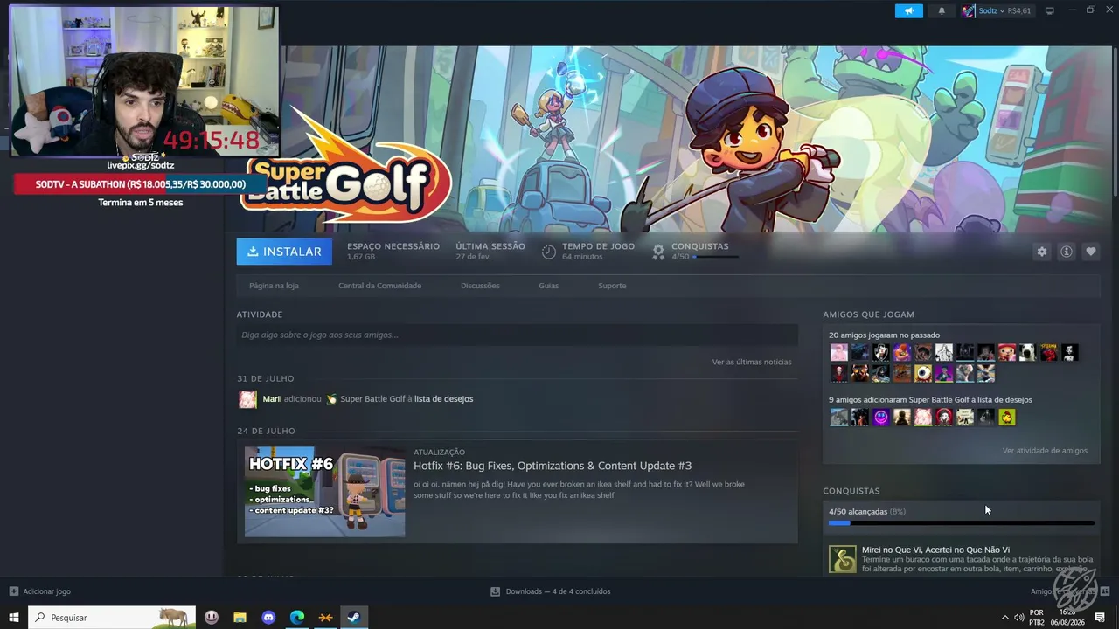Open the Windows Start menu
The width and height of the screenshot is (1119, 629).
point(14,618)
